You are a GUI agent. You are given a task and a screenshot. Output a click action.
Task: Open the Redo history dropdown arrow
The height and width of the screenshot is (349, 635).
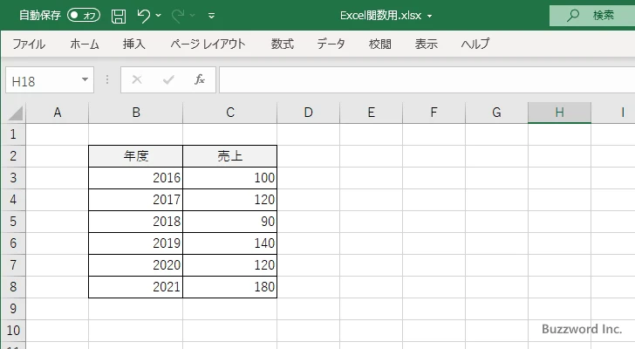[x=193, y=16]
